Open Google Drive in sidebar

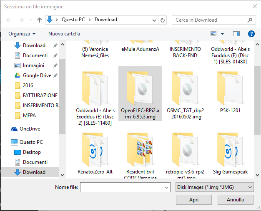(x=37, y=75)
